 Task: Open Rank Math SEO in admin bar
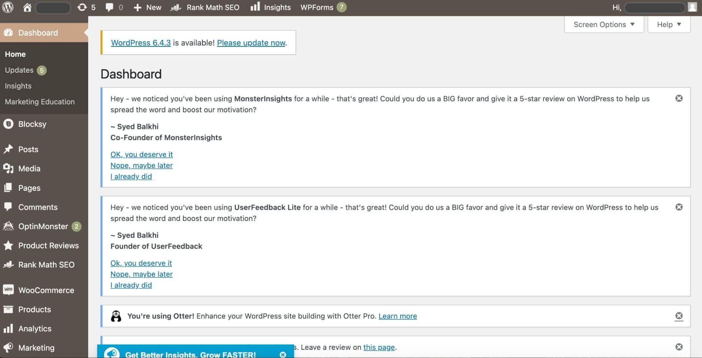coord(205,7)
